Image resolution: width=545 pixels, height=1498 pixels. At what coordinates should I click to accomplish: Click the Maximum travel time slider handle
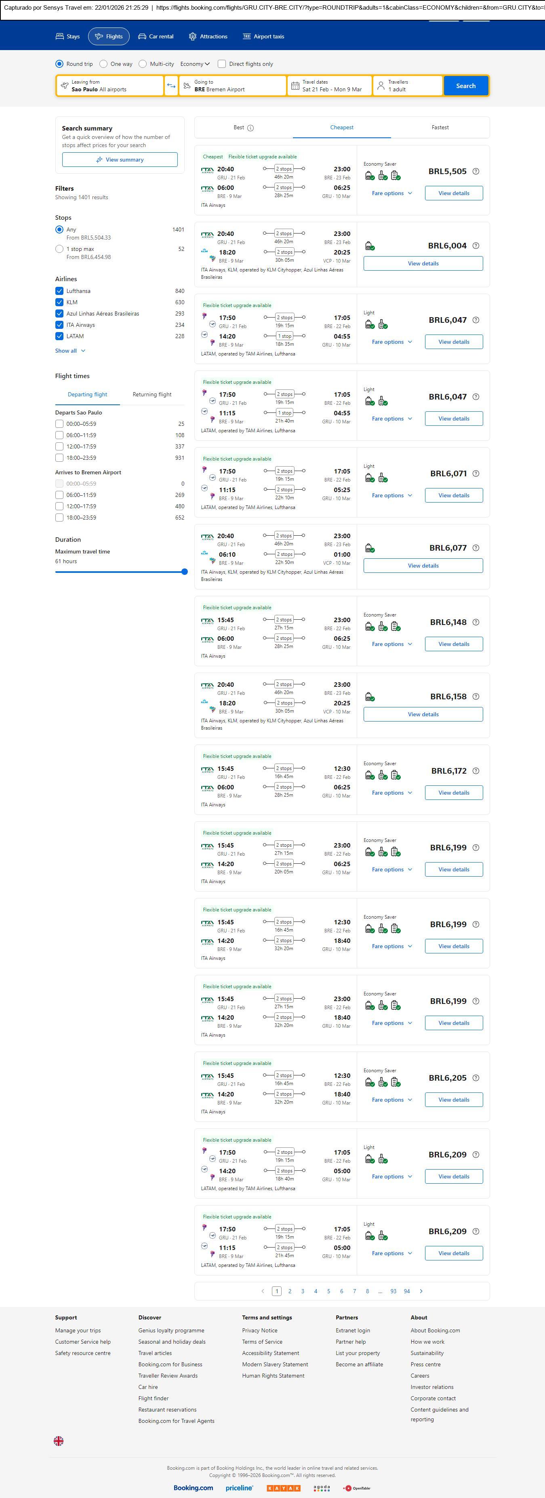(184, 572)
